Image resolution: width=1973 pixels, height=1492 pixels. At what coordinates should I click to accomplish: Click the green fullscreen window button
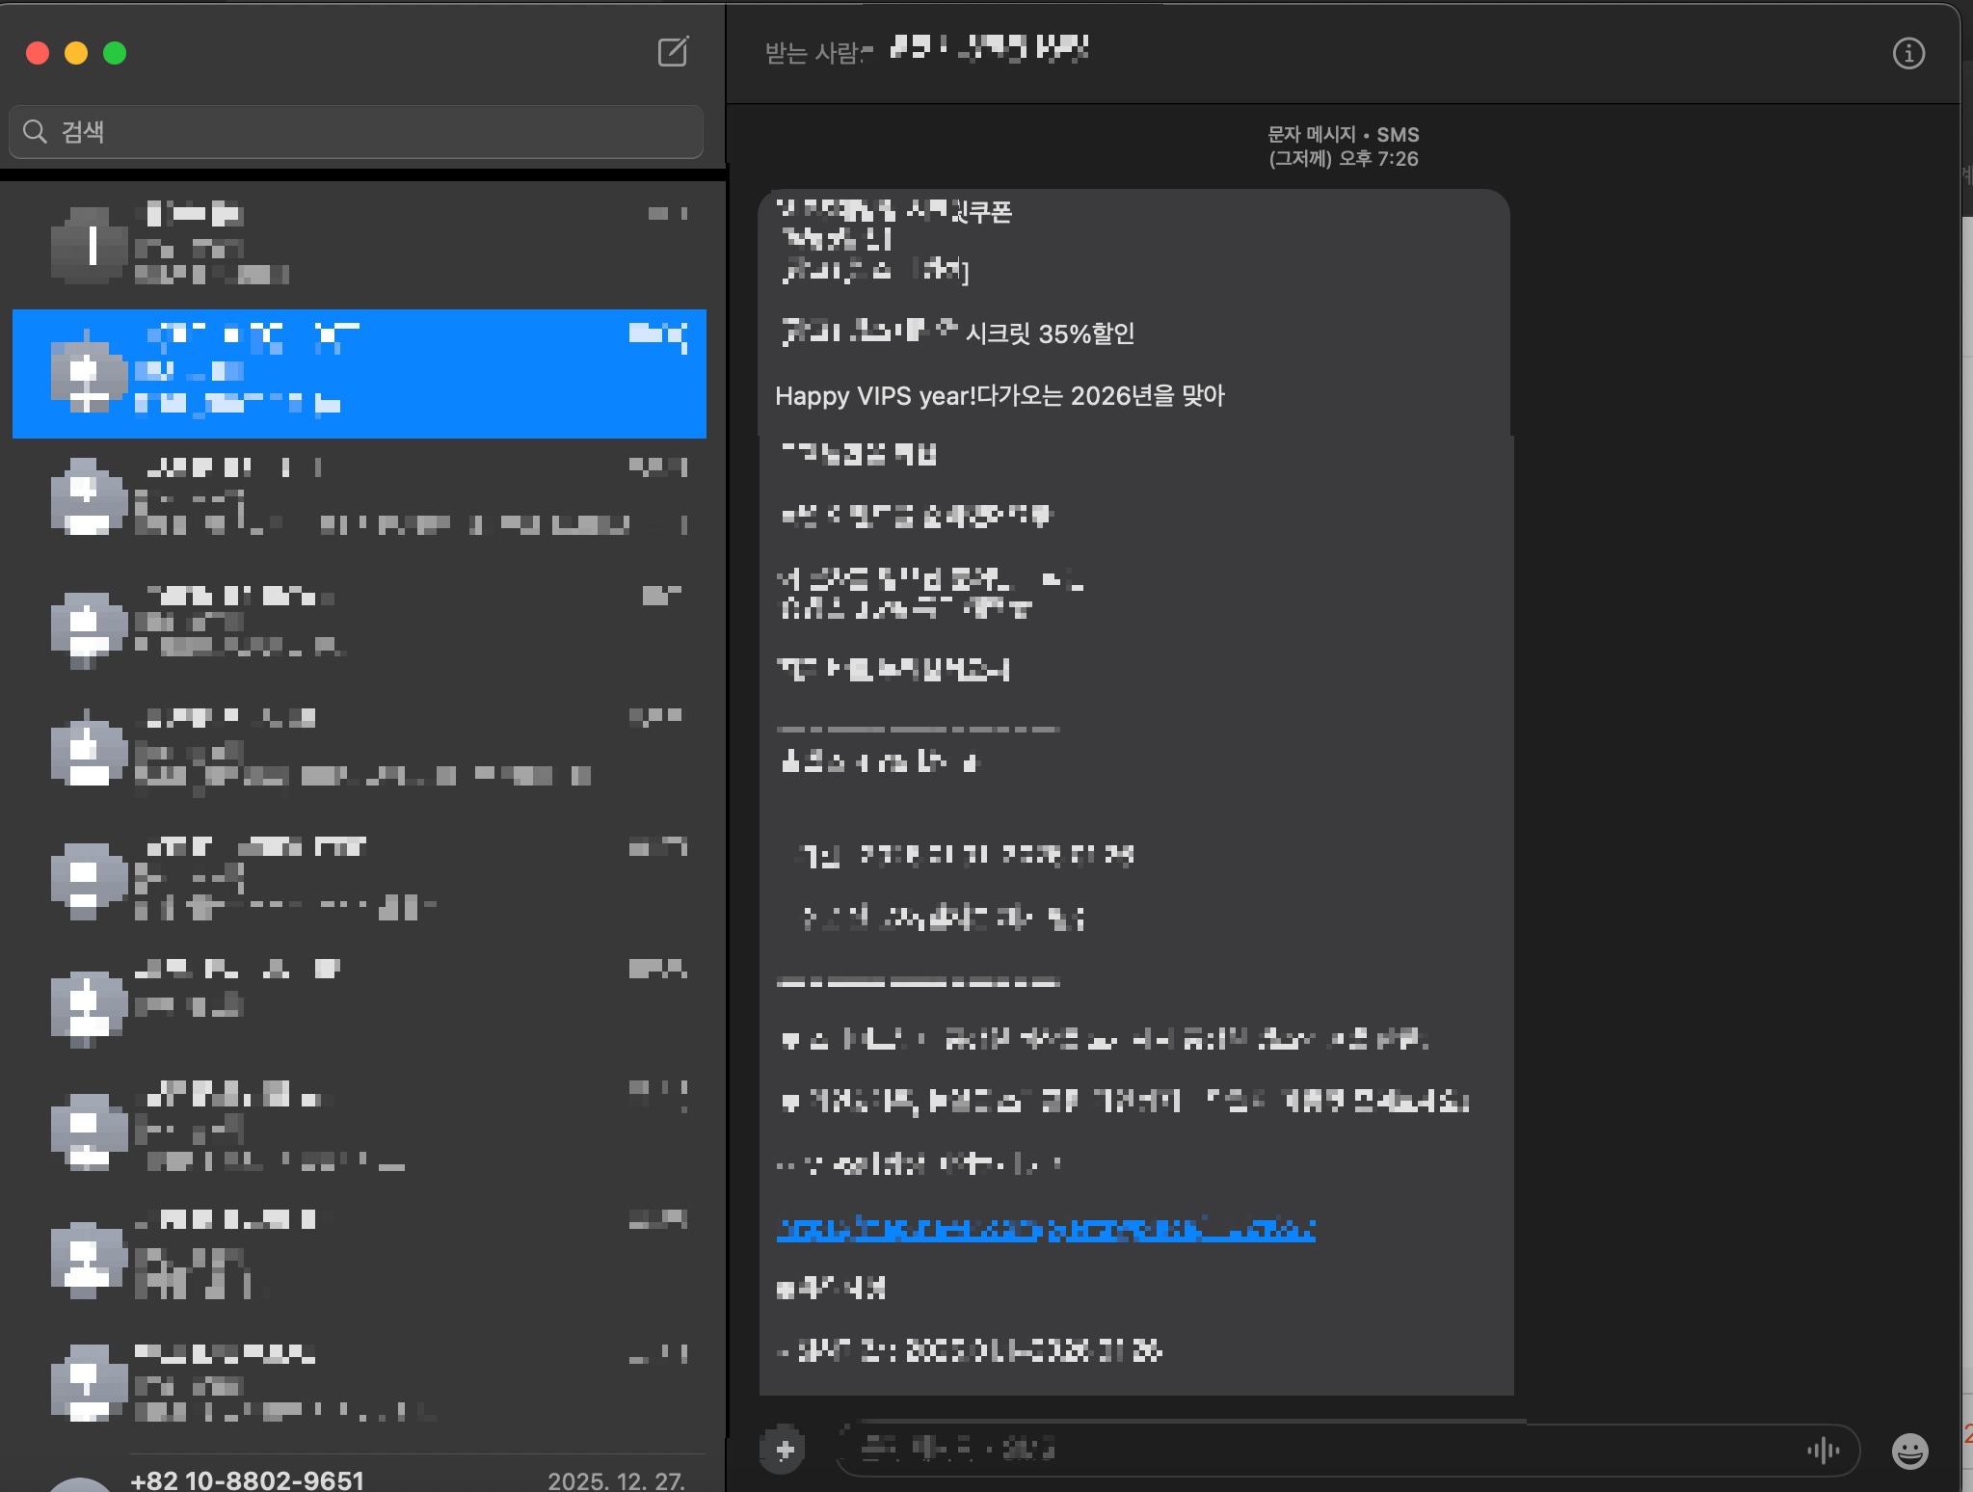click(115, 53)
